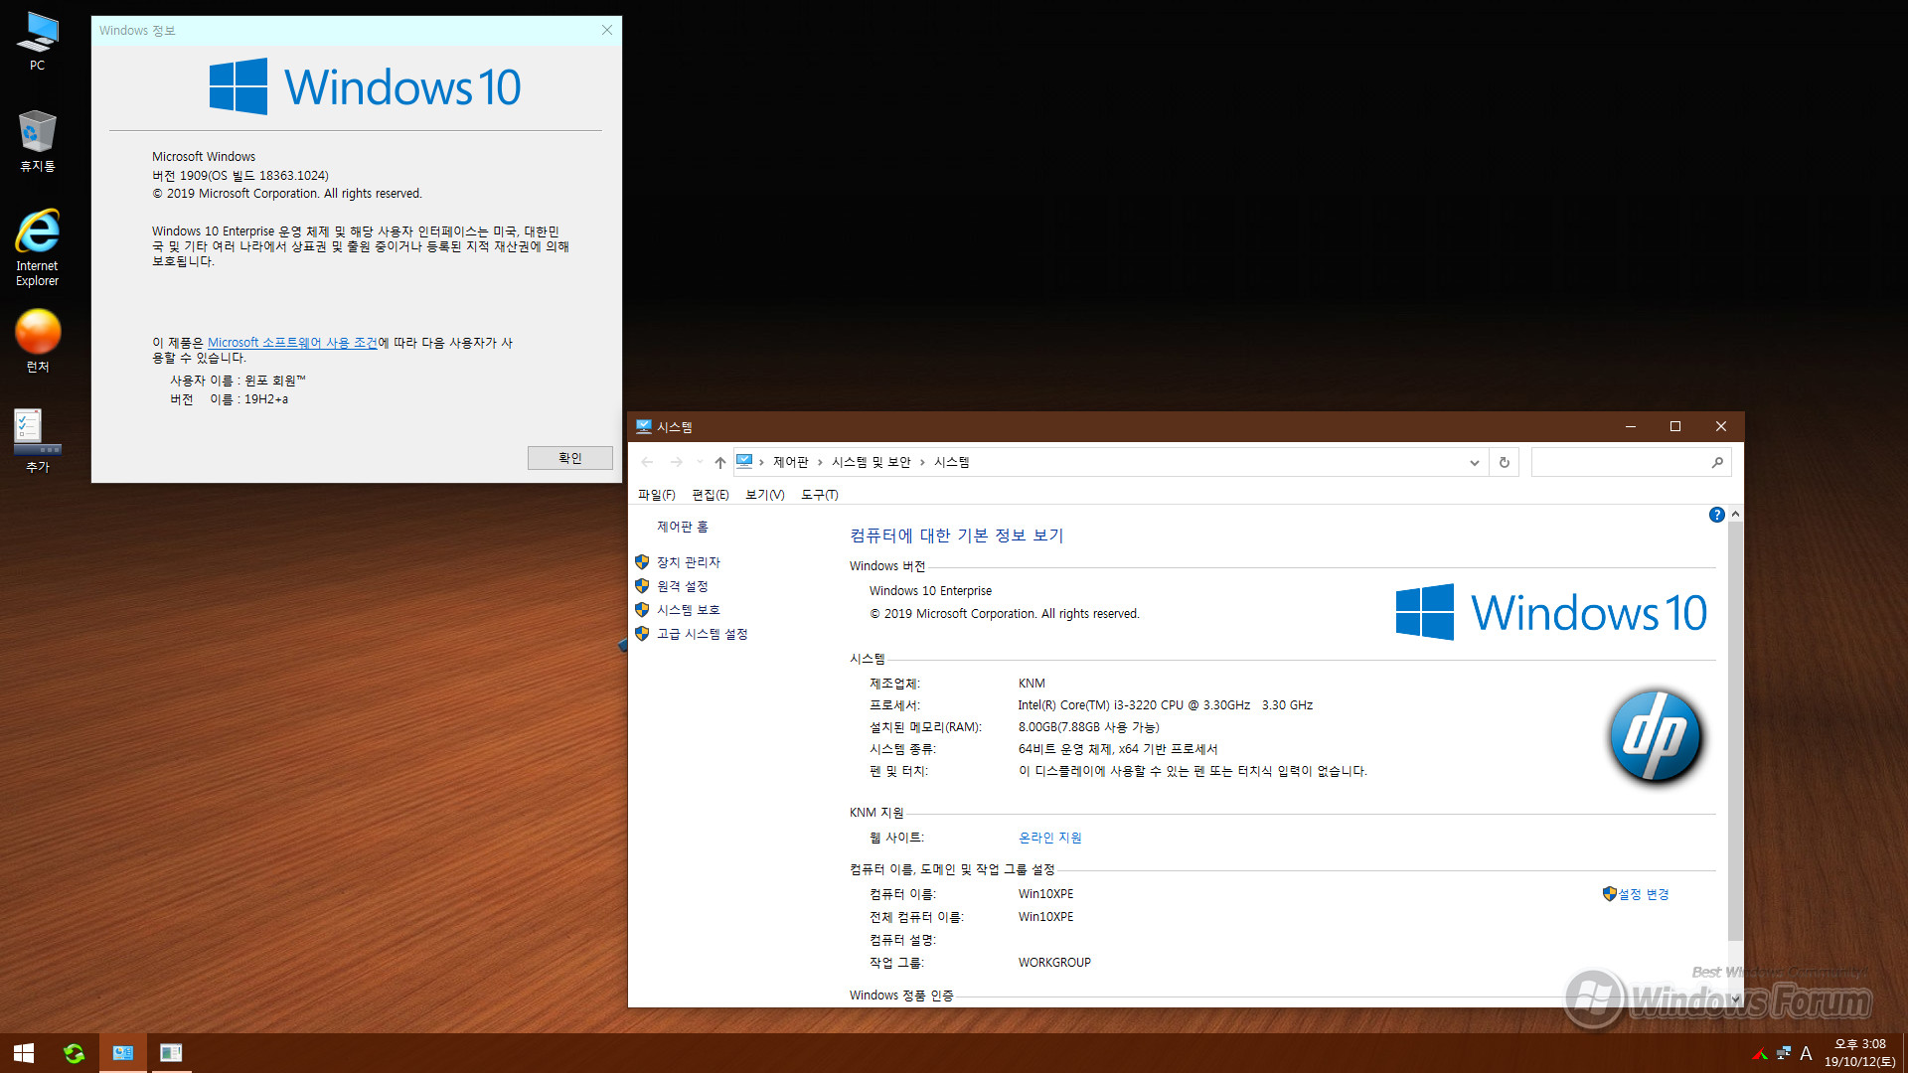Open 시스템 보호 from sidebar

(689, 610)
